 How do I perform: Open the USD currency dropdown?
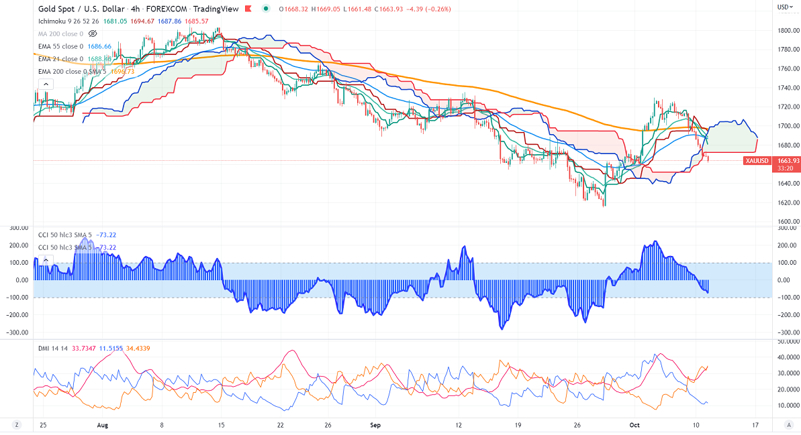point(785,7)
